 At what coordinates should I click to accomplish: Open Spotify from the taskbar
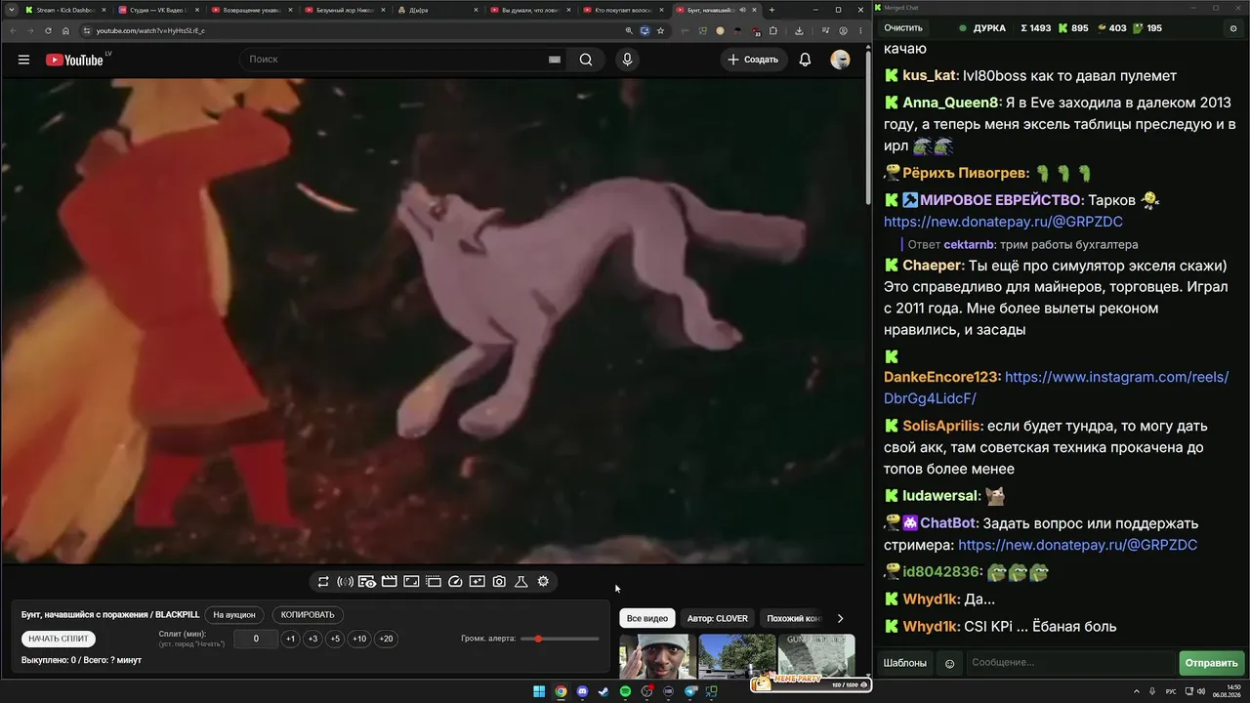(625, 692)
